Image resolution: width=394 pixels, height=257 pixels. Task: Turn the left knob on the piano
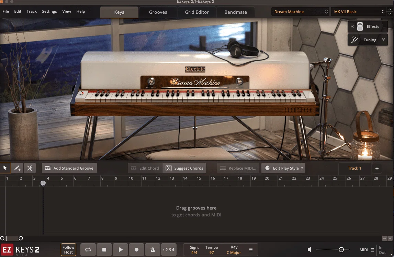click(151, 81)
